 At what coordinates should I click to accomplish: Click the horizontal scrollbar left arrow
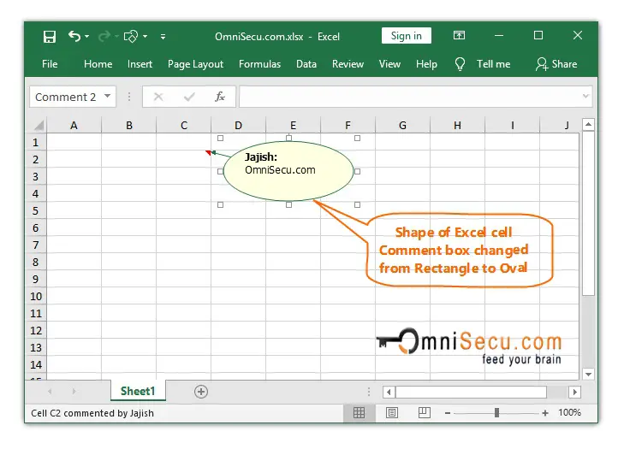(389, 392)
